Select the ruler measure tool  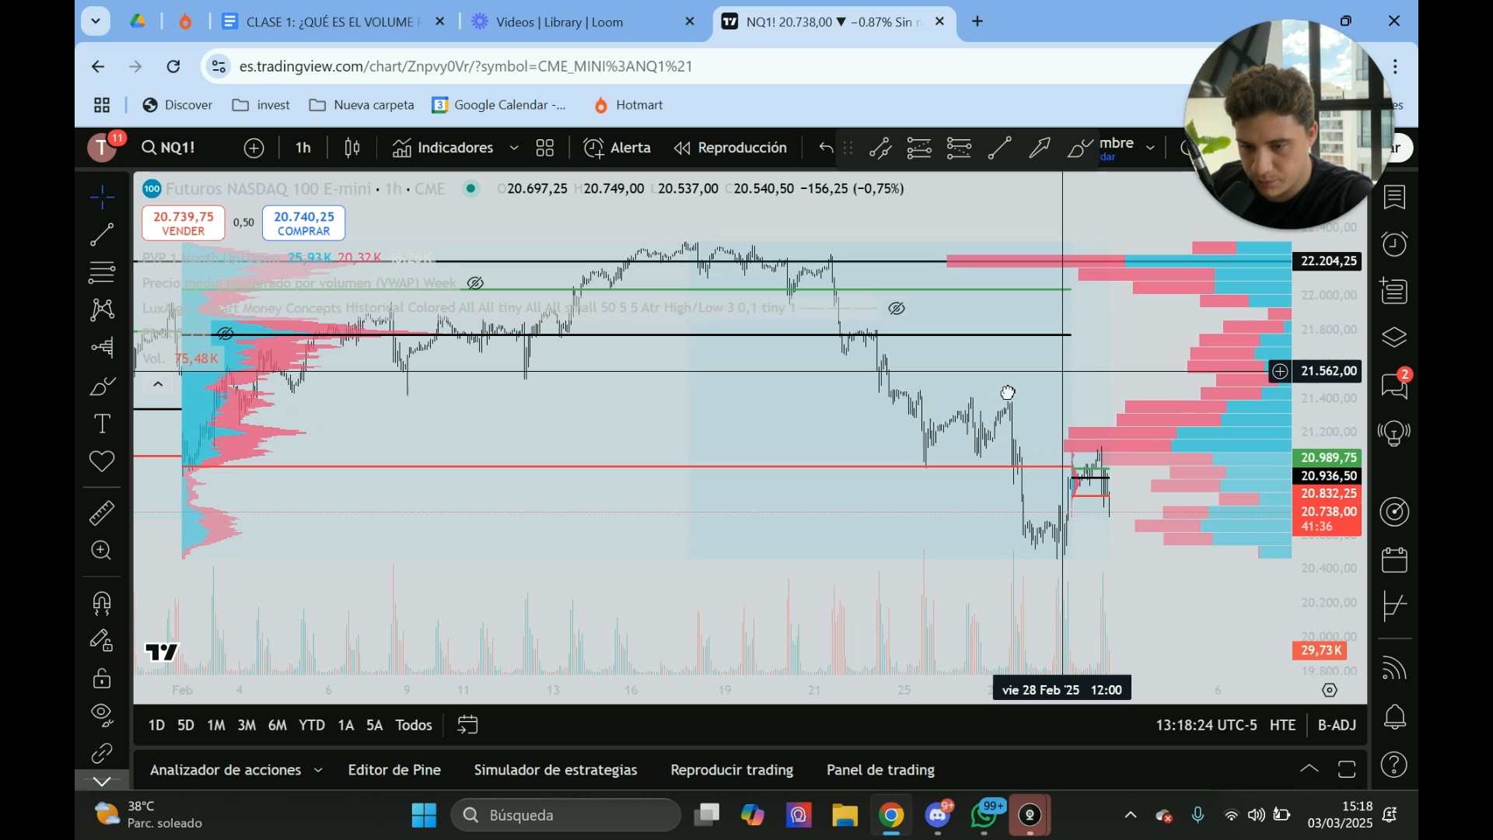pyautogui.click(x=102, y=513)
